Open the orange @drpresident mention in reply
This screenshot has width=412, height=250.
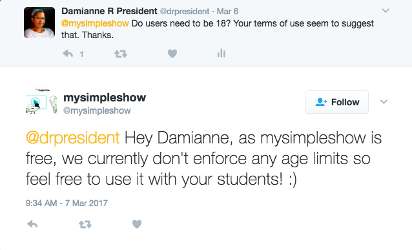73,138
